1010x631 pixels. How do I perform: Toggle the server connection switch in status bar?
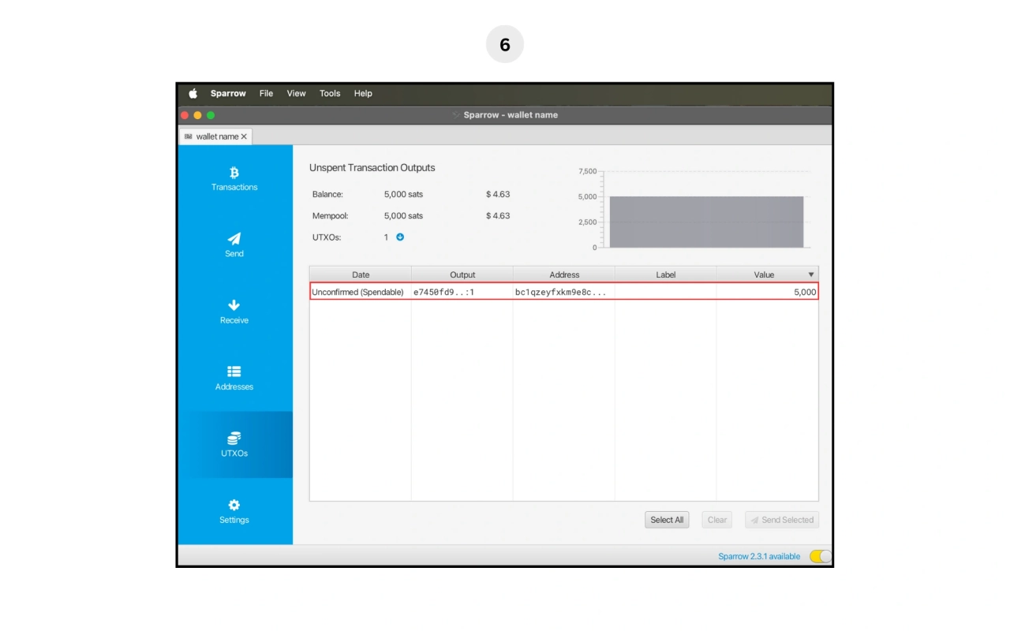[x=821, y=556]
